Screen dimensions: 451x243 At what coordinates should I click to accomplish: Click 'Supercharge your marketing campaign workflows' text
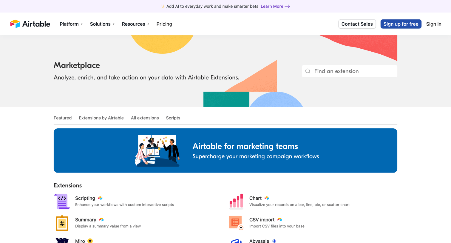[x=256, y=156]
